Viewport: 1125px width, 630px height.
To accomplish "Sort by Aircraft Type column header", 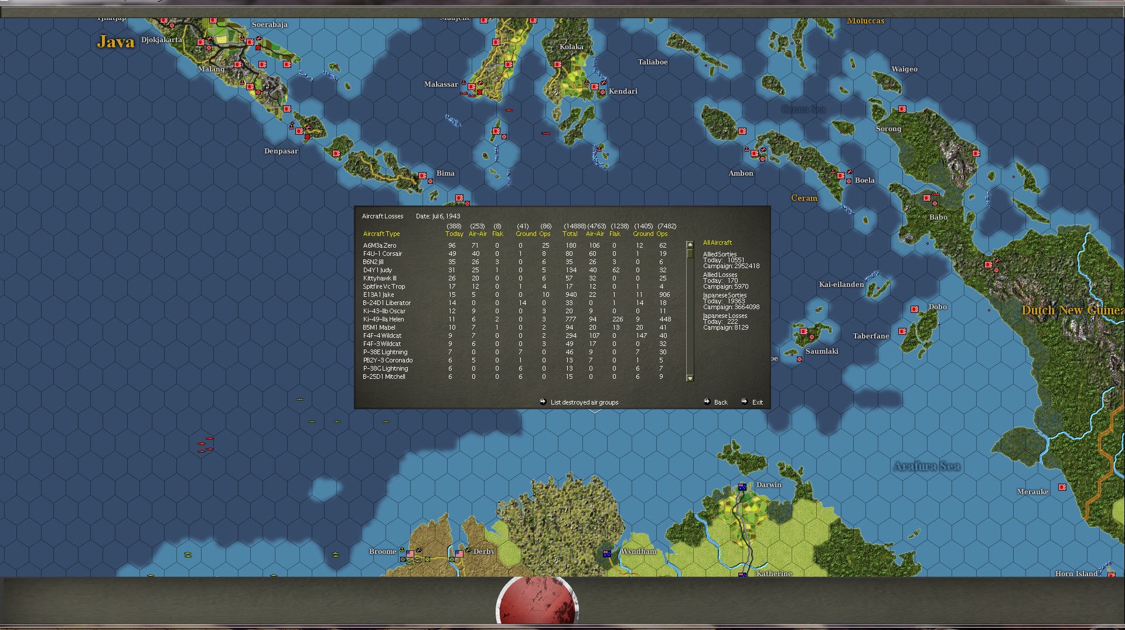I will pyautogui.click(x=381, y=234).
